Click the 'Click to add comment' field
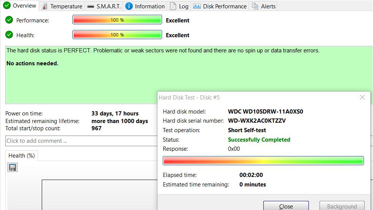This screenshot has height=210, width=373. coord(81,141)
